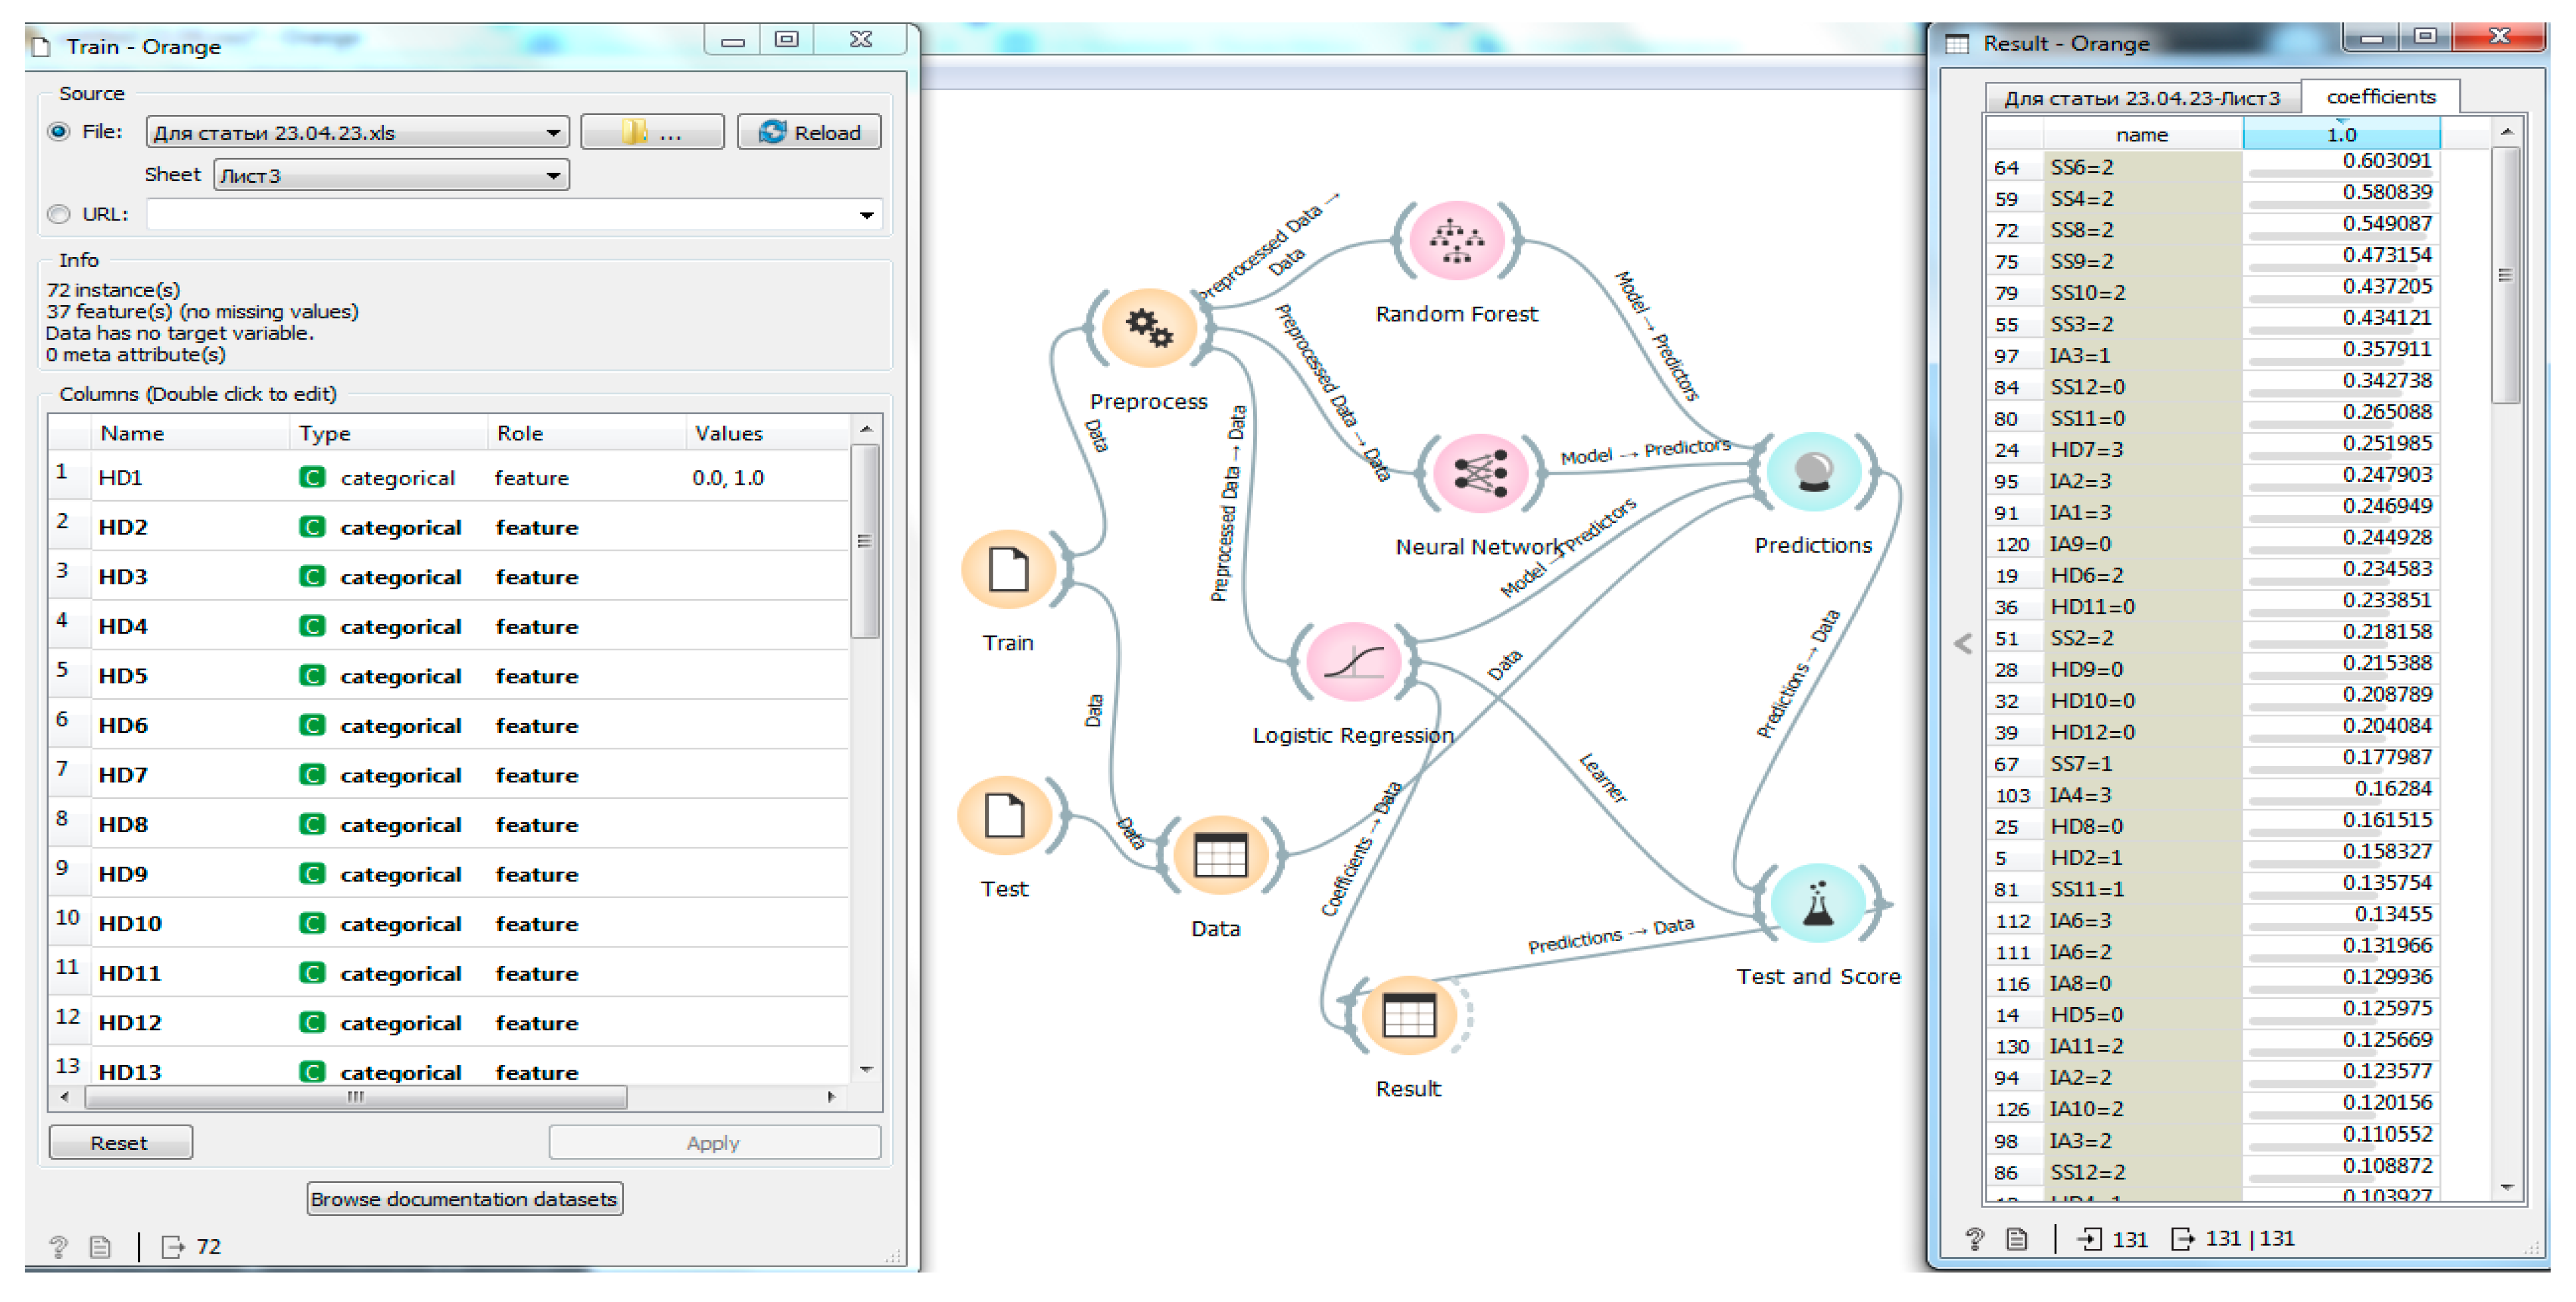Select the File source radio button
The image size is (2576, 1302).
point(59,132)
